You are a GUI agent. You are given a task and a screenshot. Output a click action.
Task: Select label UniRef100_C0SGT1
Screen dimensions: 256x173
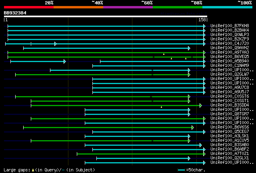pos(230,101)
